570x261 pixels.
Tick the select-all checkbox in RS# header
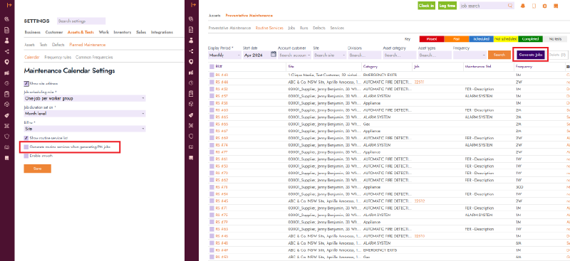212,67
